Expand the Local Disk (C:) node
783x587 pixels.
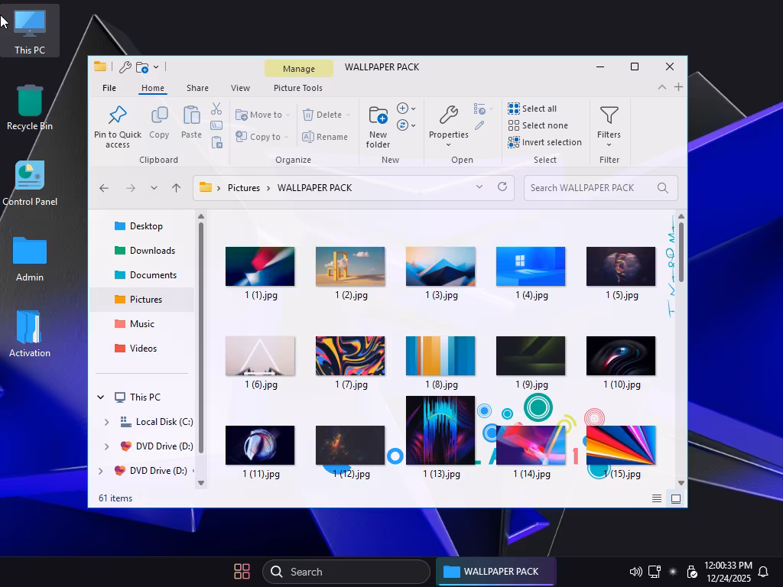point(106,422)
